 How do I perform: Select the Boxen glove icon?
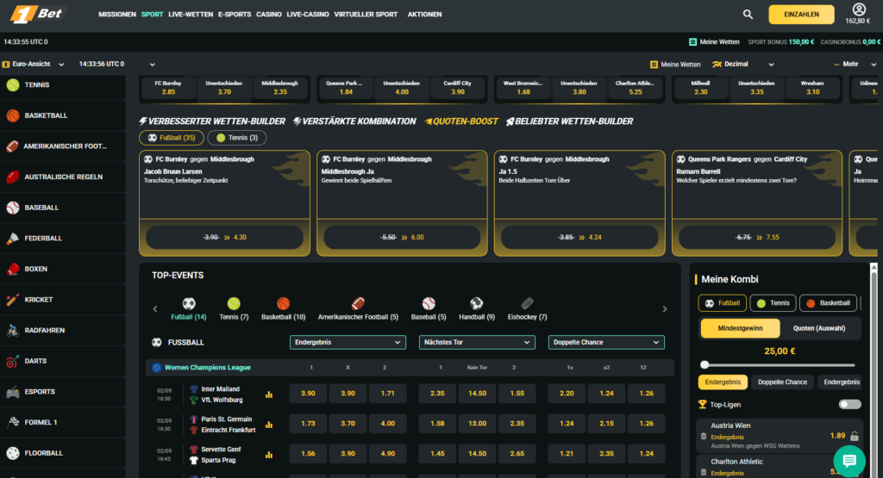[x=13, y=269]
